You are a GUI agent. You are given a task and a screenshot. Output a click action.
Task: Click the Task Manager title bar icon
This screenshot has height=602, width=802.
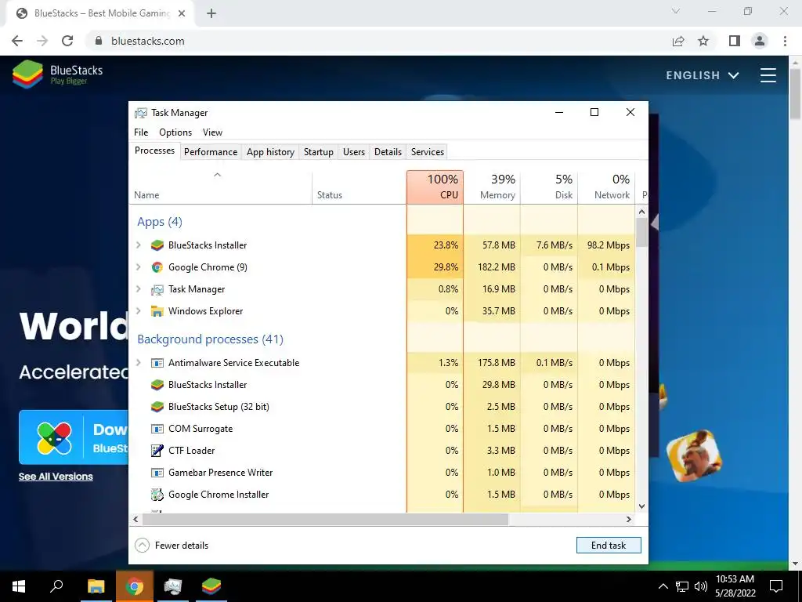click(141, 113)
